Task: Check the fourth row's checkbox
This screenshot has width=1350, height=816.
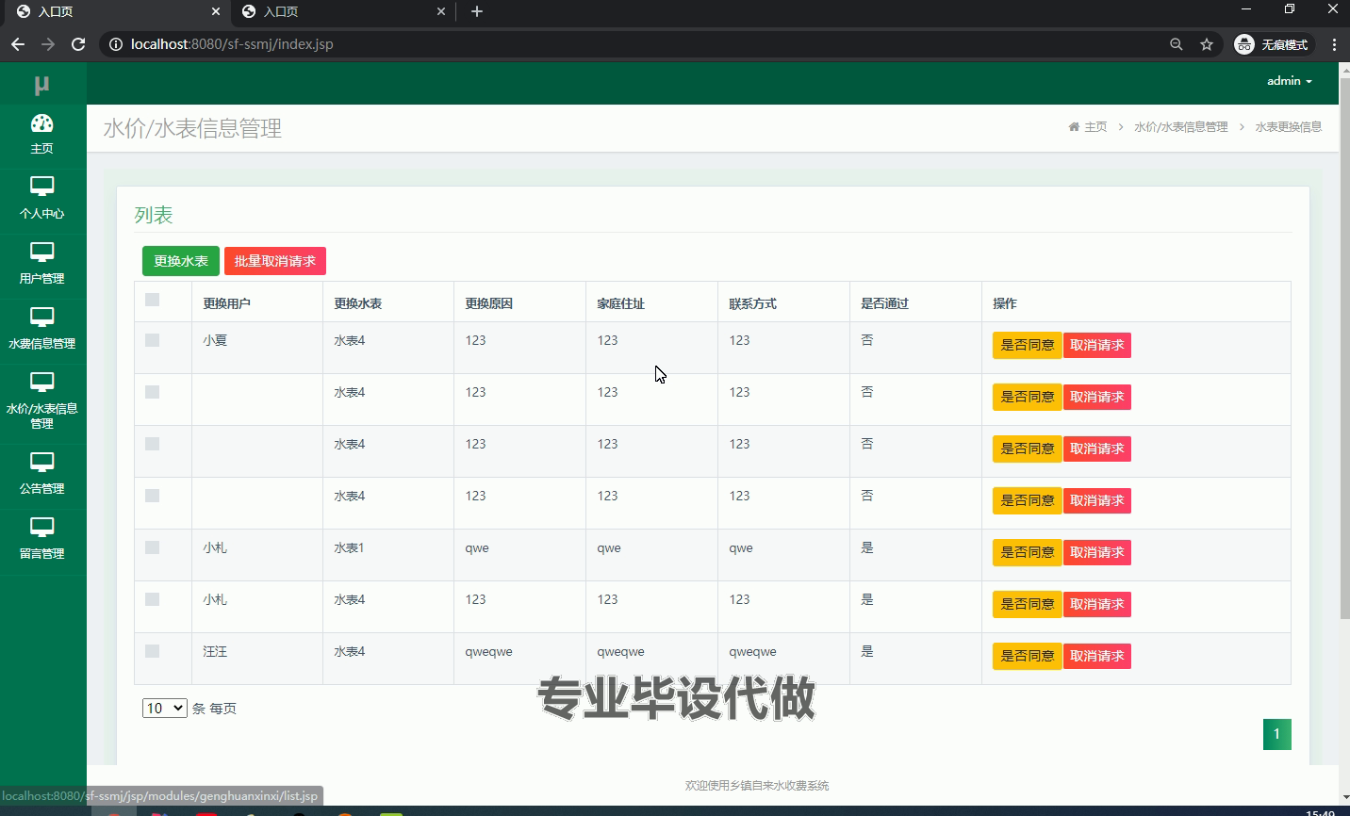Action: [x=152, y=496]
